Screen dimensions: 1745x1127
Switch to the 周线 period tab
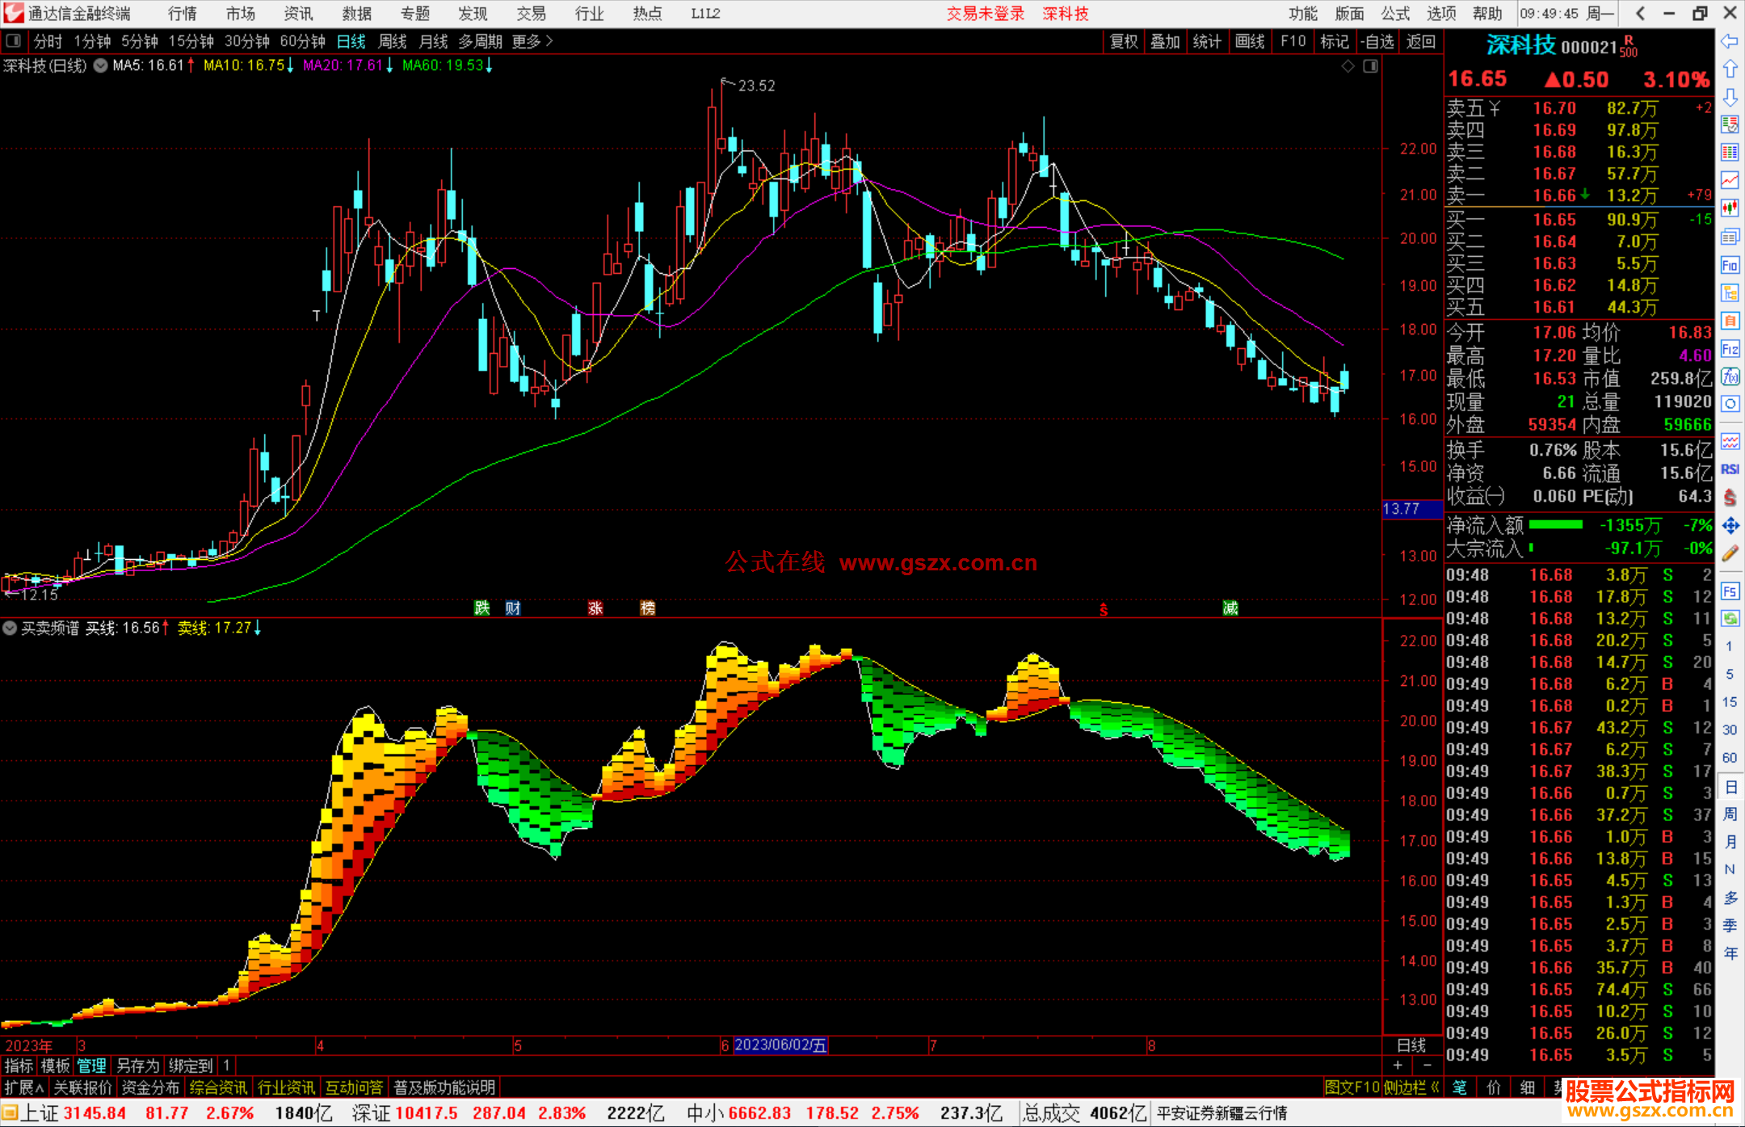pos(393,41)
